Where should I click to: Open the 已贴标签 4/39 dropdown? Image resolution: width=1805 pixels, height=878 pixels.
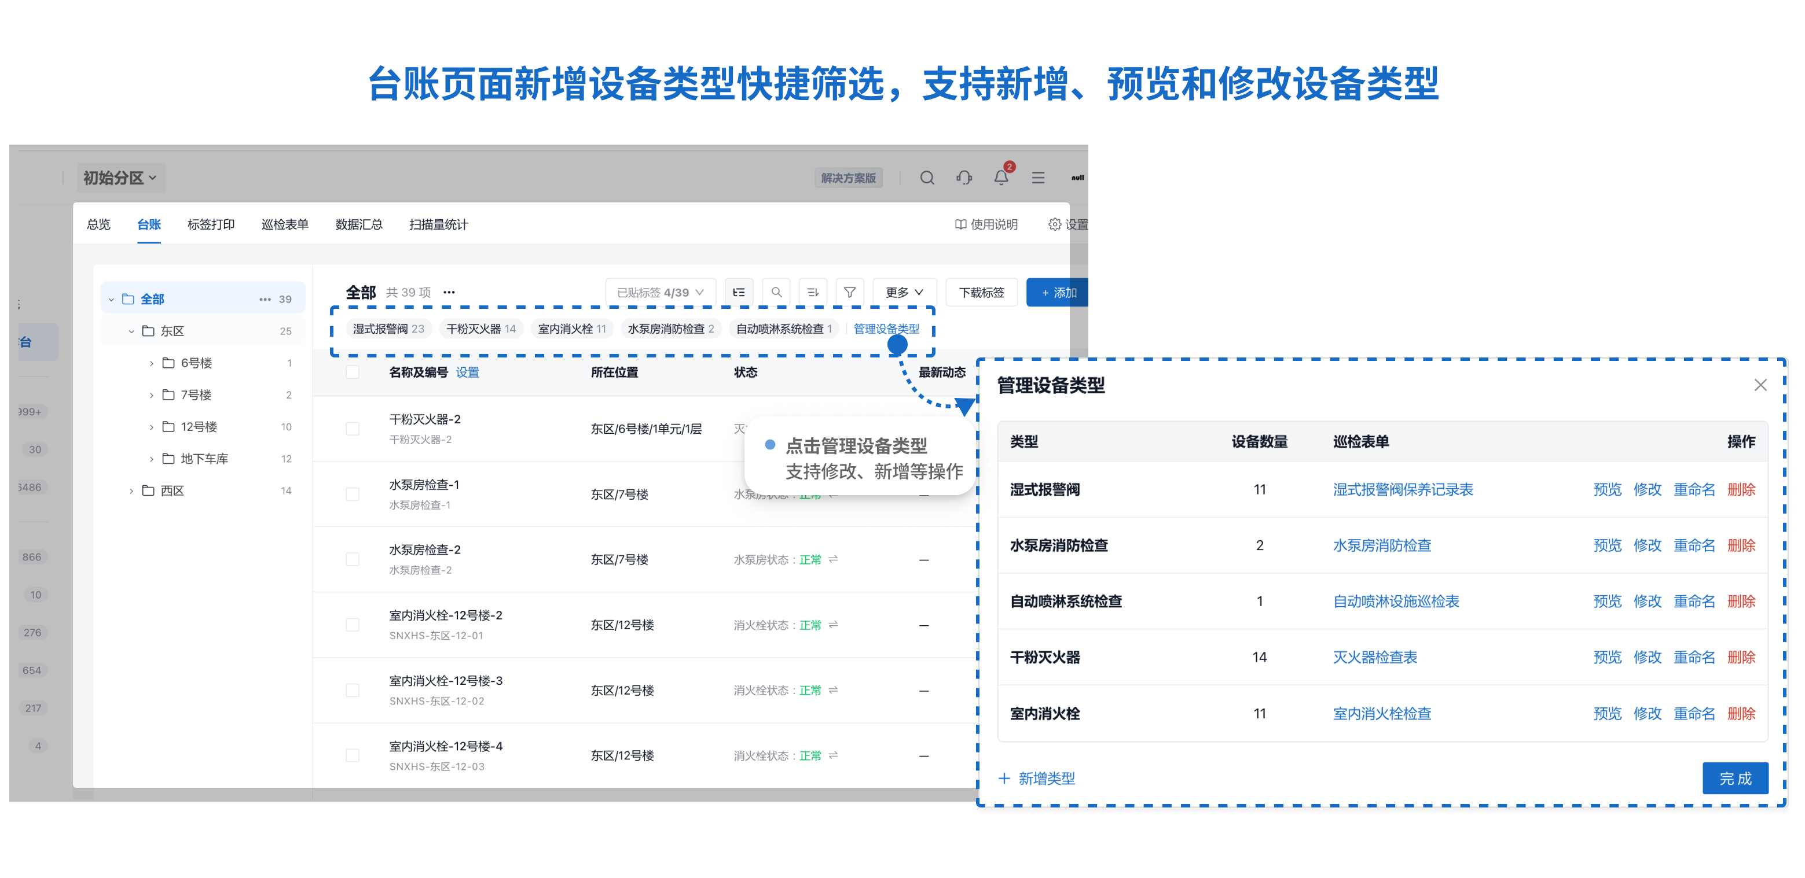pyautogui.click(x=660, y=293)
